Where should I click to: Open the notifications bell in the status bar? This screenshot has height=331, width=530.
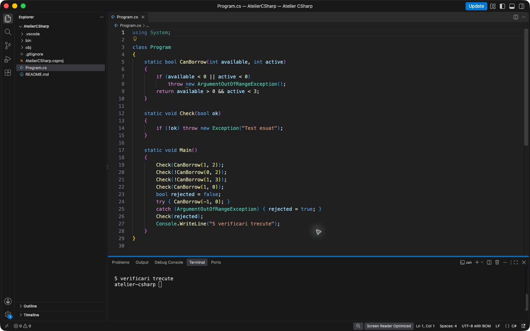[x=523, y=326]
